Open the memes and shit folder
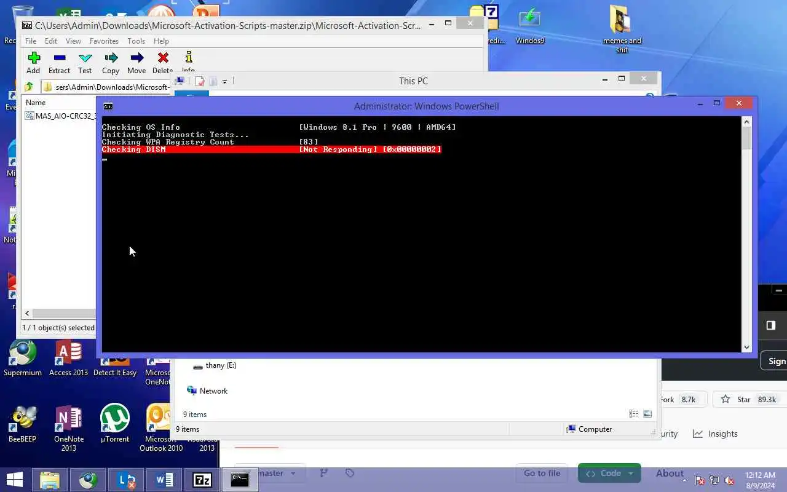The height and width of the screenshot is (492, 787). coord(622,30)
